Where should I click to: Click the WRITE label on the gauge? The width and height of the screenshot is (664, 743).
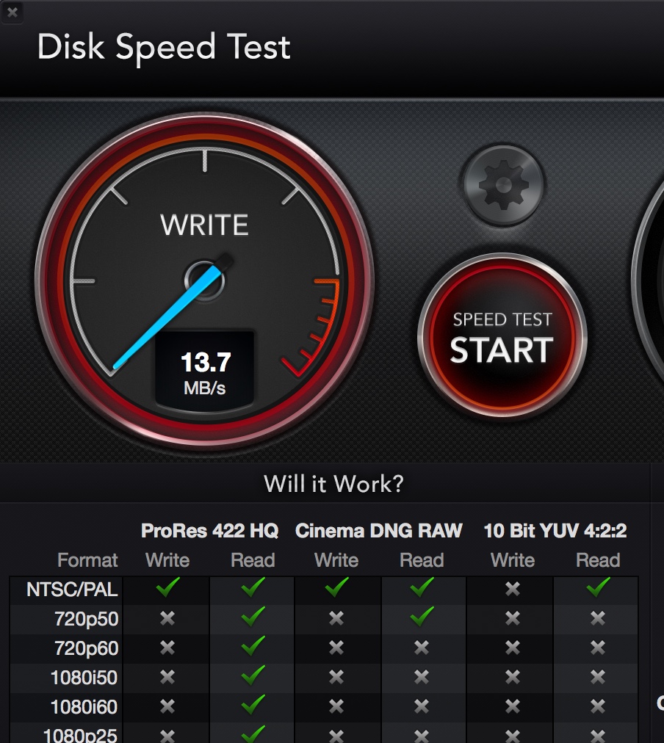204,225
